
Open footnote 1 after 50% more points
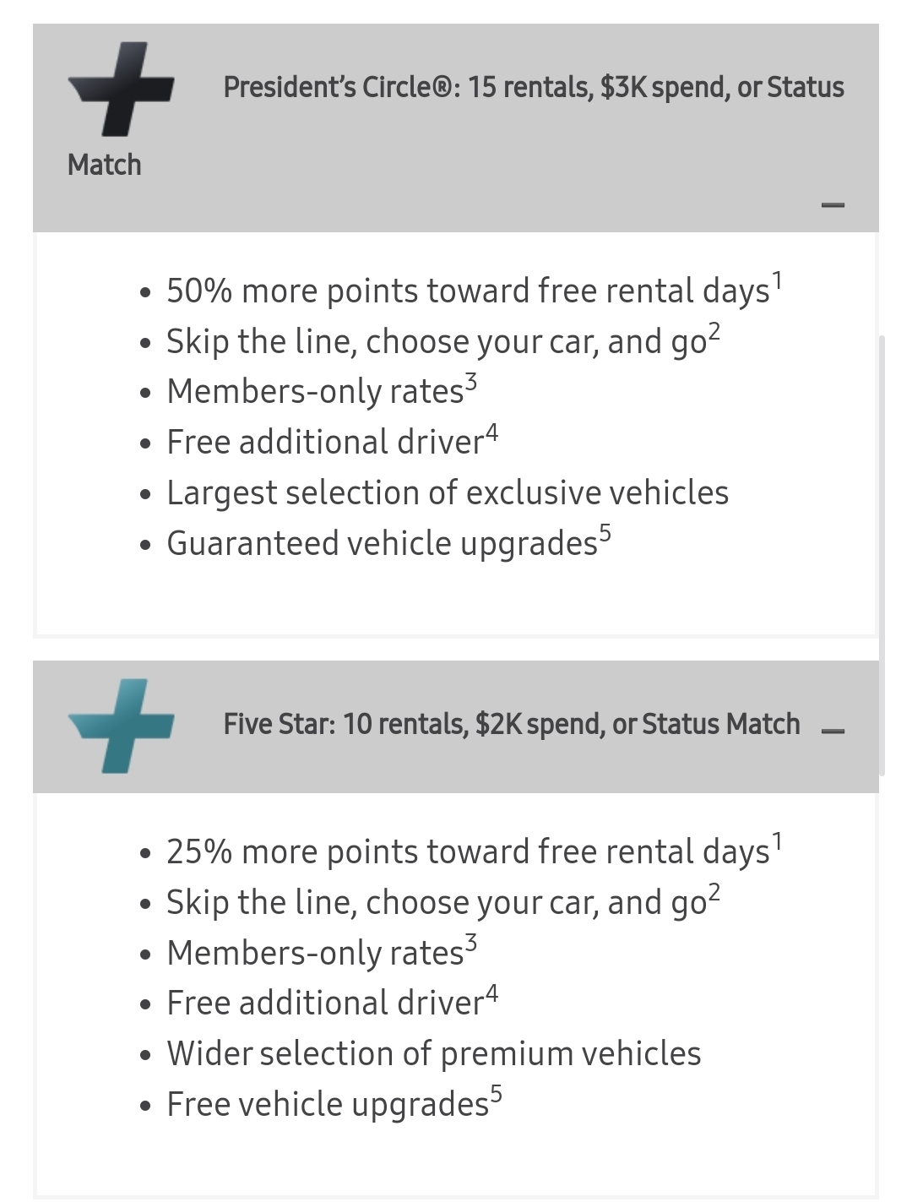pos(777,280)
